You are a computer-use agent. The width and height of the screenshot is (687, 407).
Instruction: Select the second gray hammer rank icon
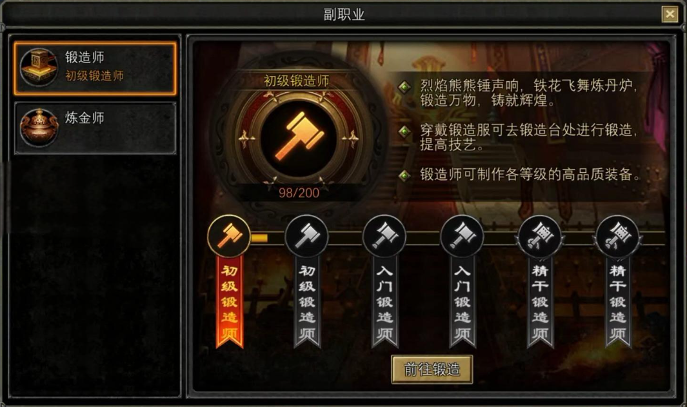pos(306,236)
